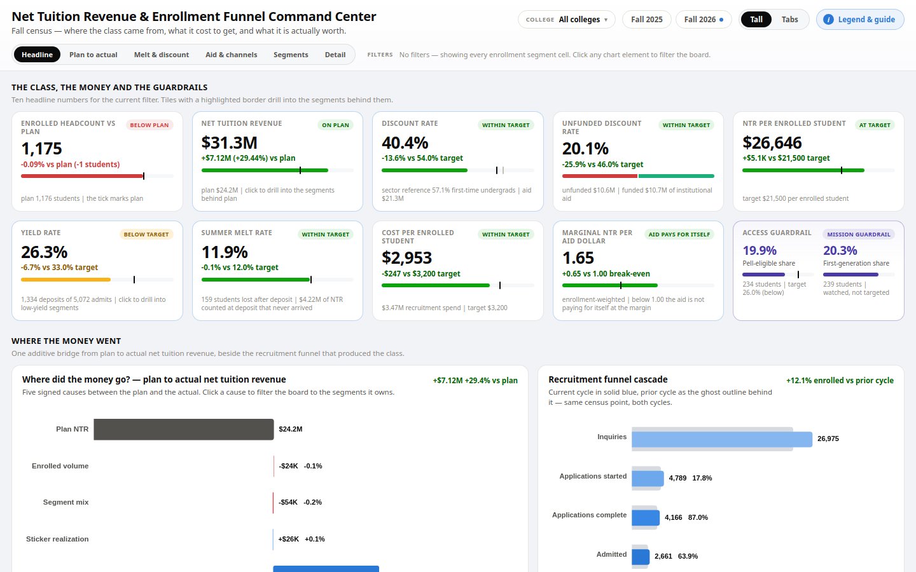Screen dimensions: 916x572
Task: Click the Admitted funnel bar
Action: [x=641, y=557]
